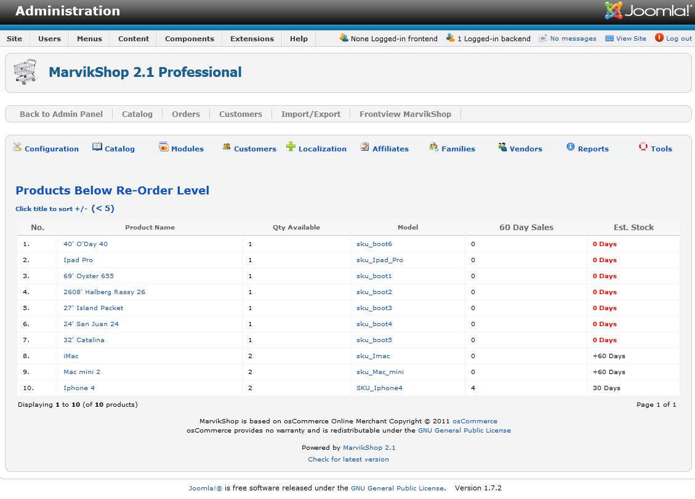Click the View Site link
The width and height of the screenshot is (695, 499).
click(631, 39)
